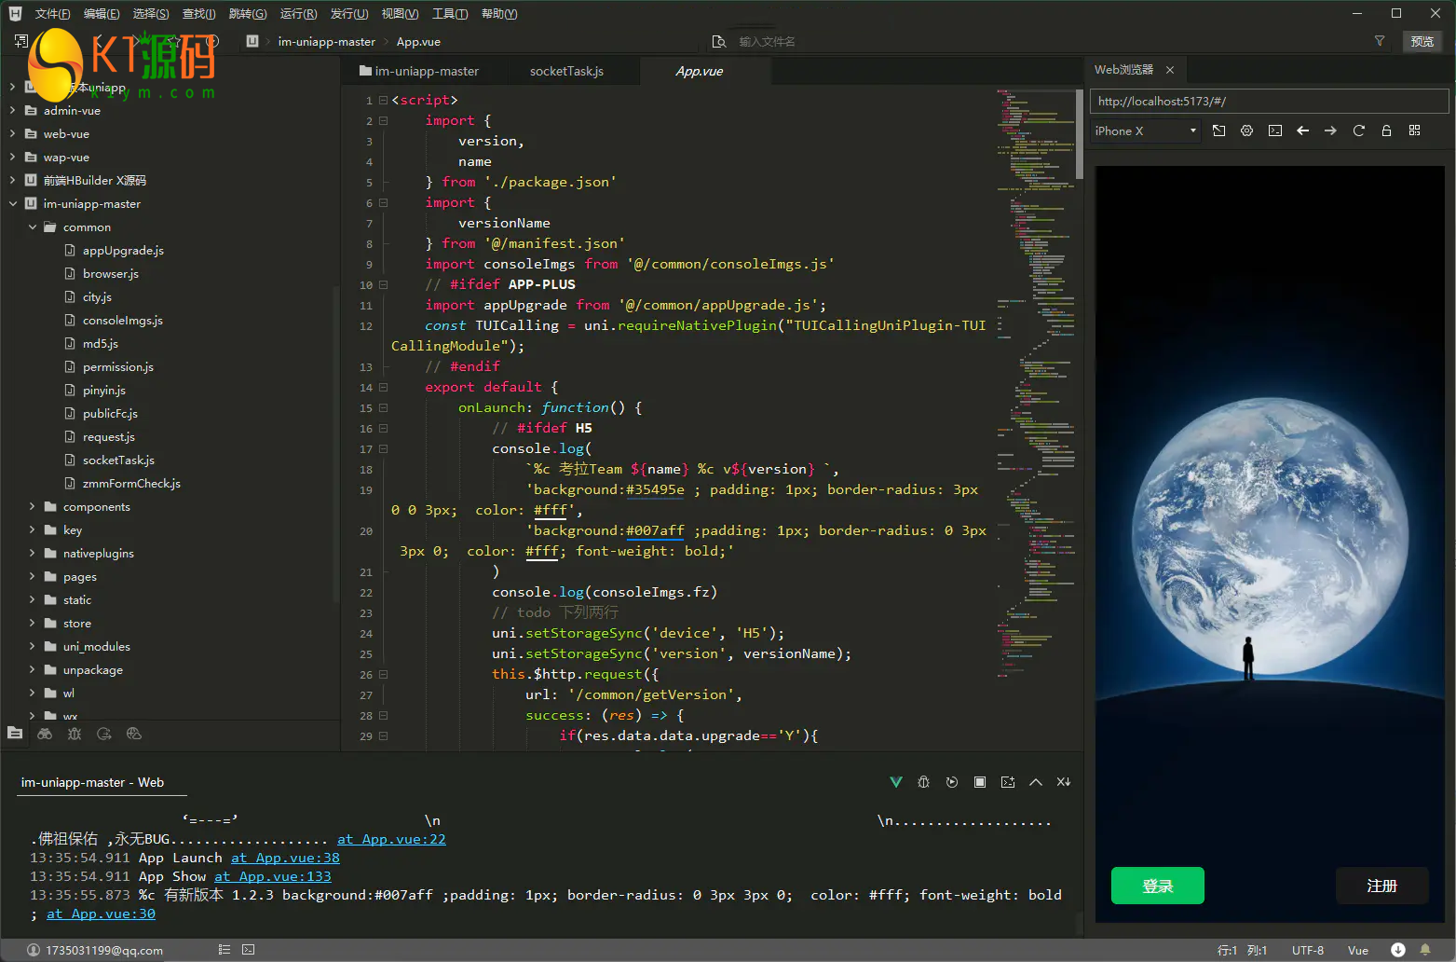This screenshot has height=962, width=1456.
Task: Open the iPhone X device dropdown
Action: (x=1145, y=131)
